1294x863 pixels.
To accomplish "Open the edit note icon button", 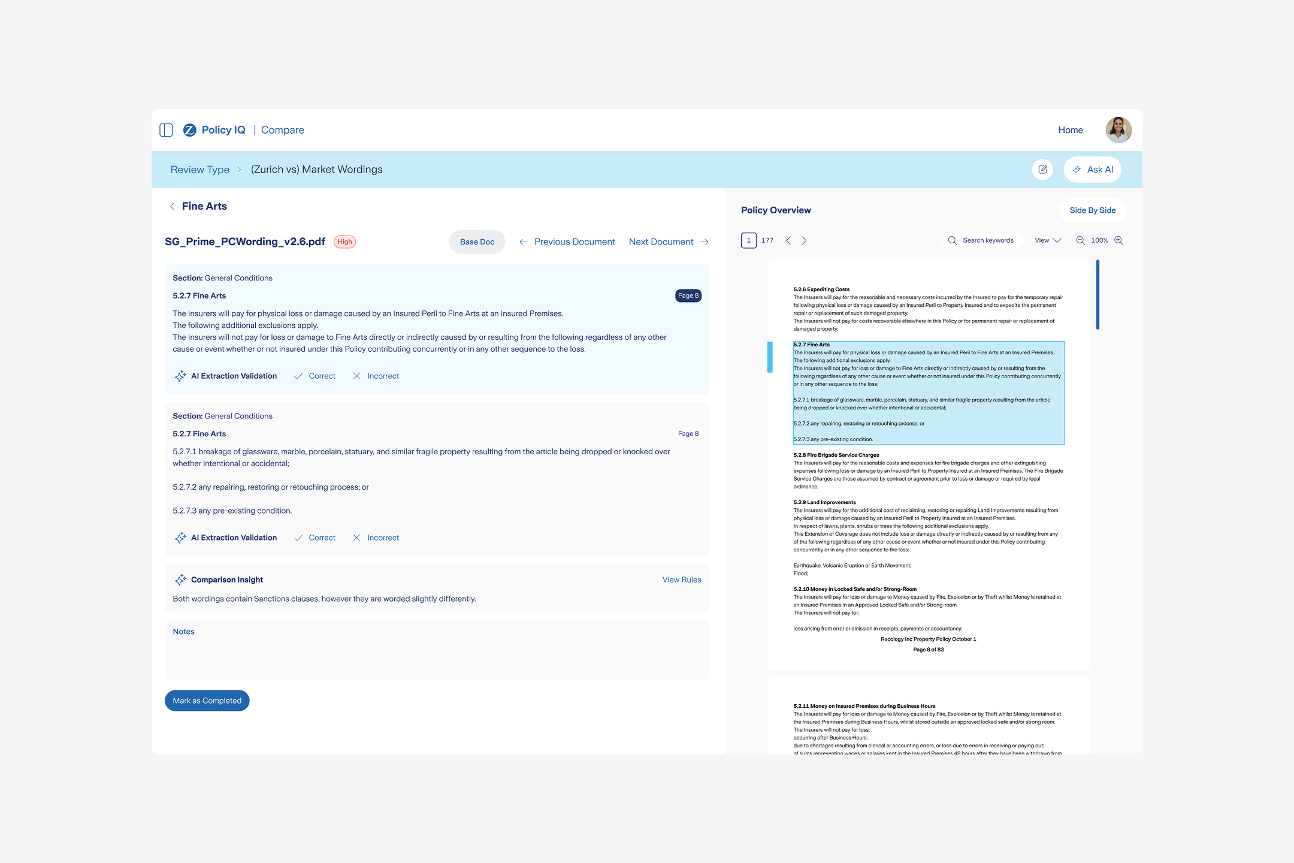I will pos(1042,170).
